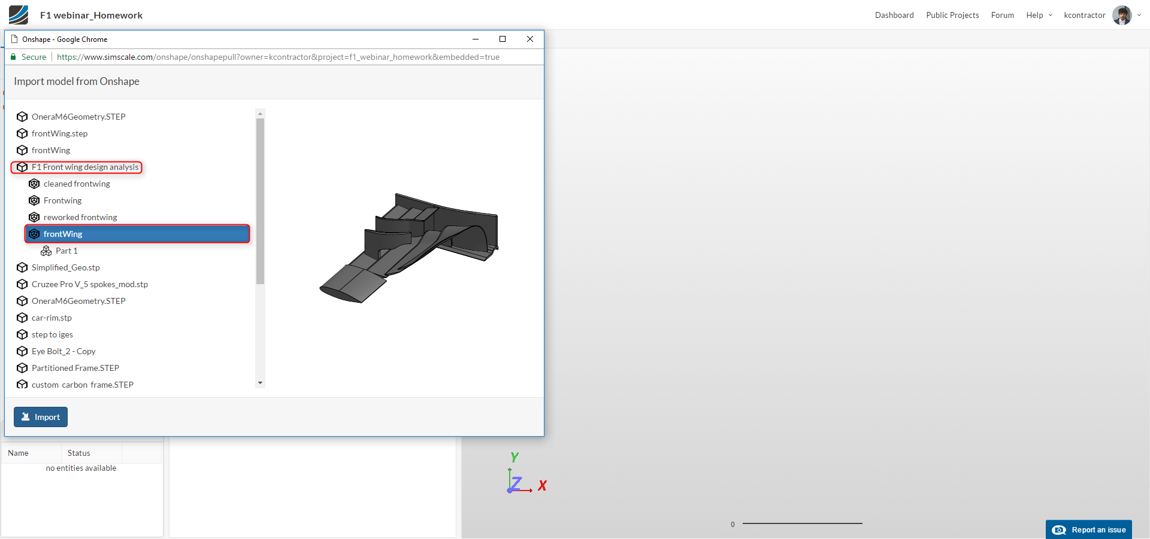The width and height of the screenshot is (1150, 539).
Task: Maximize the Onshape popup window
Action: click(503, 39)
